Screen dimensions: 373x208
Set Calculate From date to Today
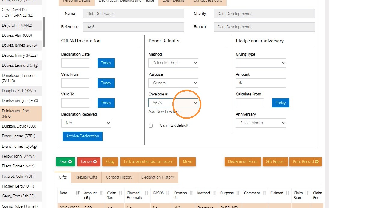coord(281,103)
